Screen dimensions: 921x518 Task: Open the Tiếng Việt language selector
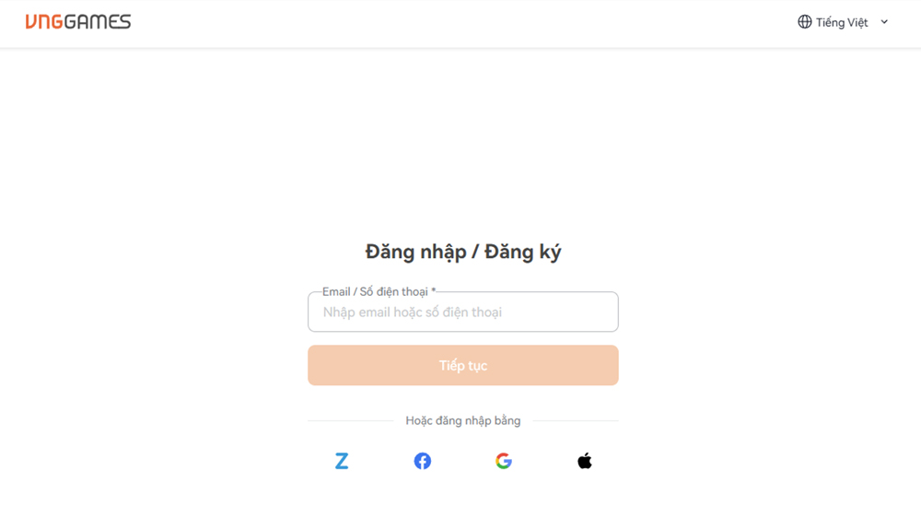click(x=842, y=22)
